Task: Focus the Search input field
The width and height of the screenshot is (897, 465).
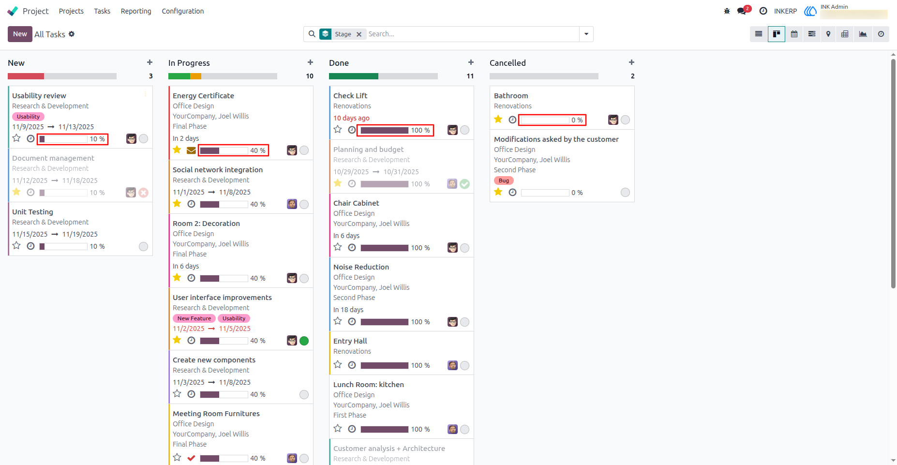Action: coord(472,34)
